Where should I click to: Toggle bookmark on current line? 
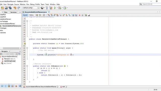pos(69,15)
